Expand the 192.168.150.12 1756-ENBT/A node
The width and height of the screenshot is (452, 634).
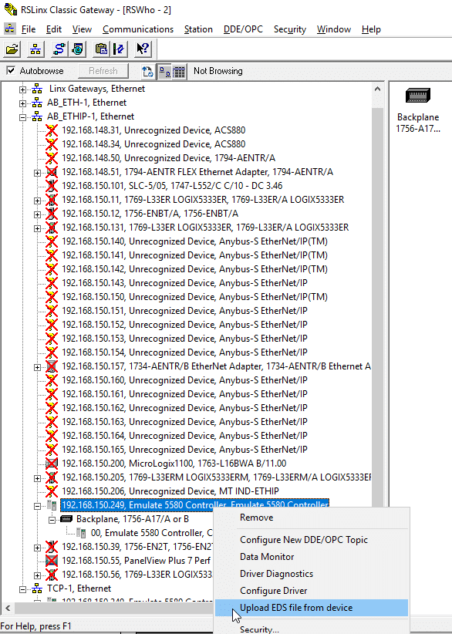click(38, 214)
